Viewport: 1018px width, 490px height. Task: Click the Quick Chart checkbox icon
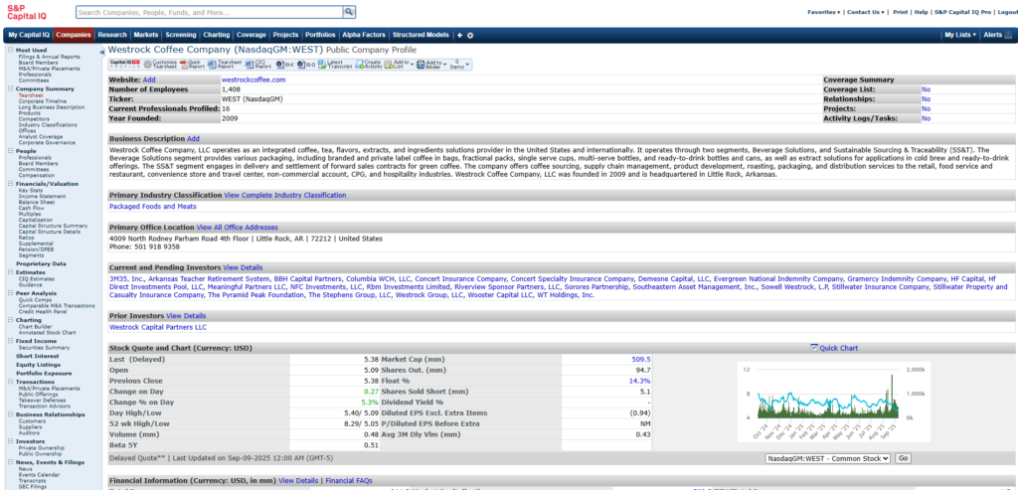tap(814, 348)
